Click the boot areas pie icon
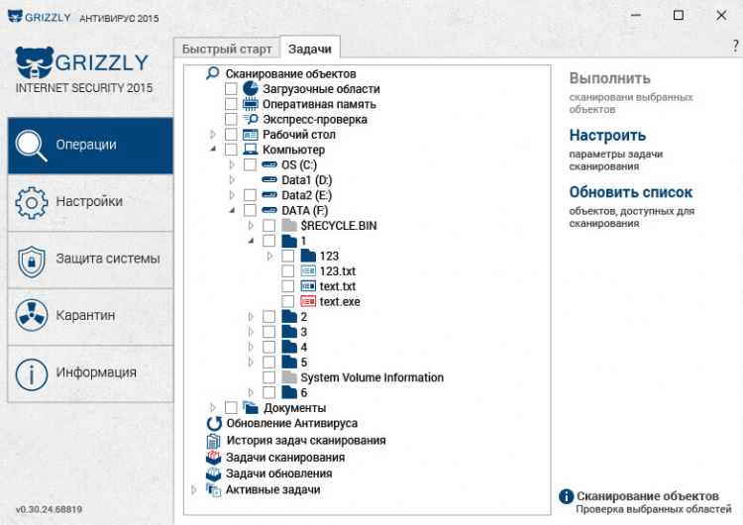The width and height of the screenshot is (743, 525). tap(251, 88)
